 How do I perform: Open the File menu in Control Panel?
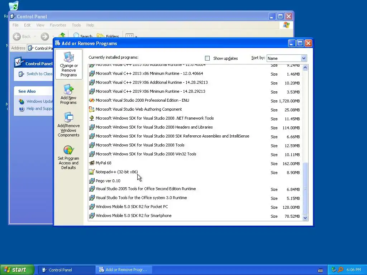[x=15, y=25]
